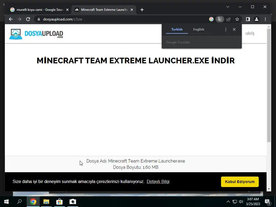Open the Chrome side panel

pos(248,19)
